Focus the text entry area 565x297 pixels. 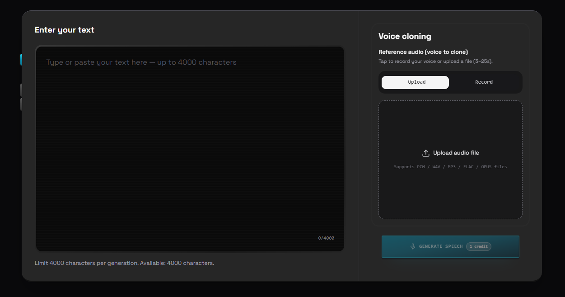(x=190, y=149)
